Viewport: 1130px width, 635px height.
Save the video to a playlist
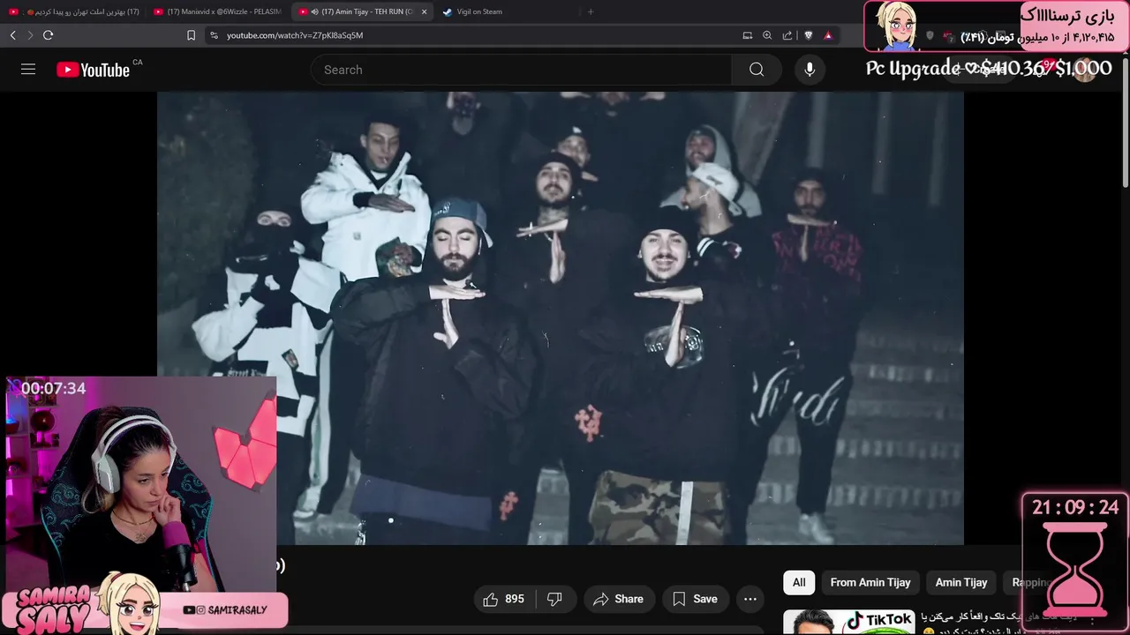(x=695, y=599)
